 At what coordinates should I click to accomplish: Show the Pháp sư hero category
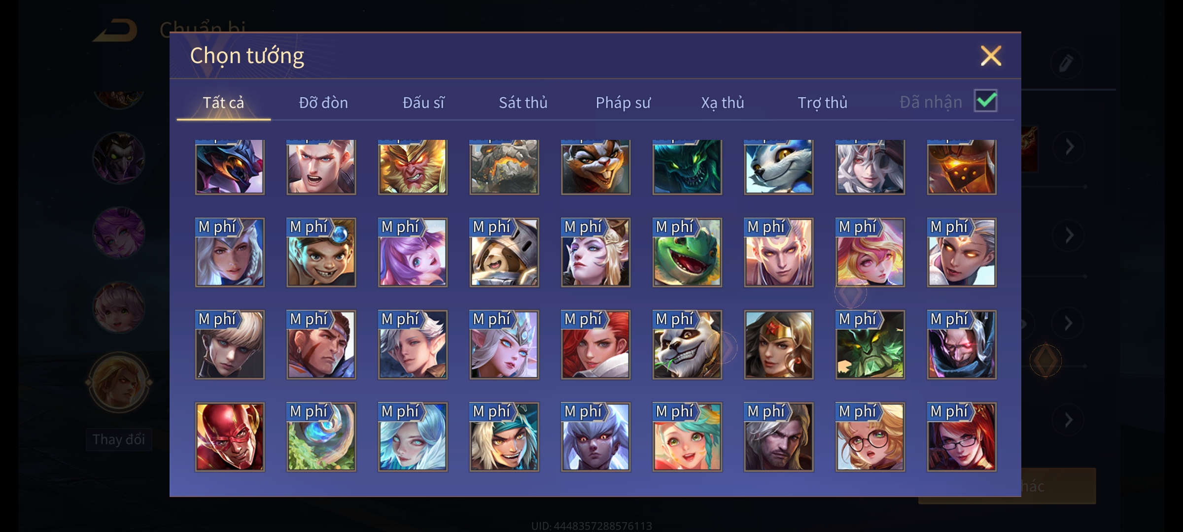[623, 102]
